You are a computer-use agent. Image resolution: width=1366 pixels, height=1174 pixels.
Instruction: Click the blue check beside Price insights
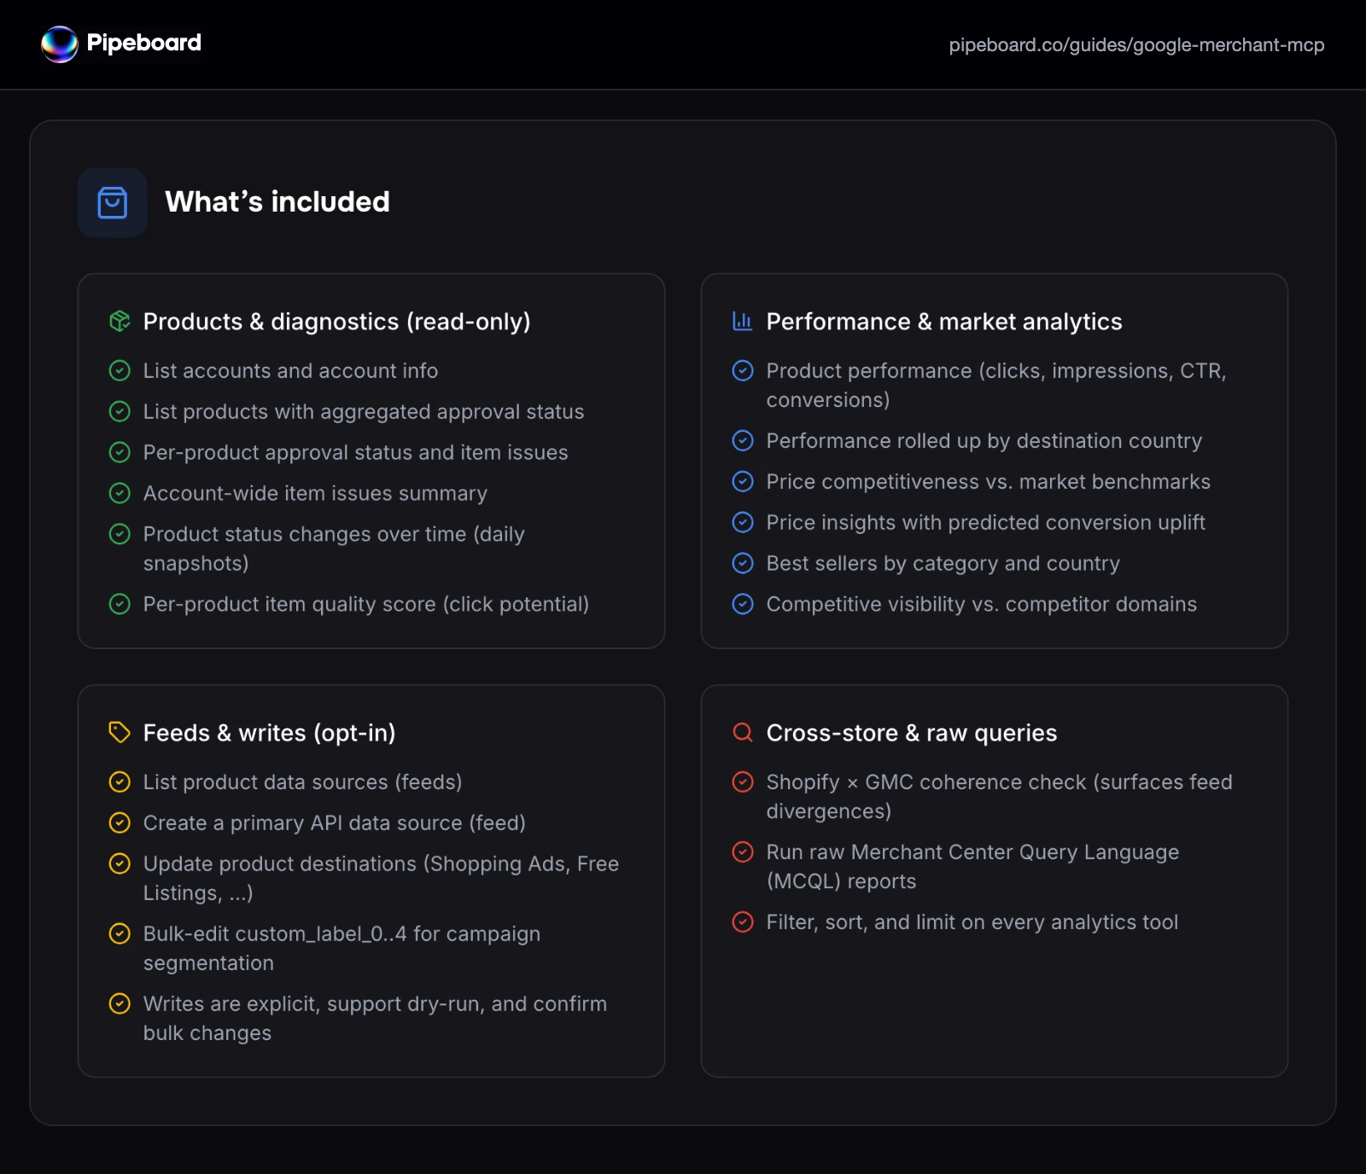(744, 522)
